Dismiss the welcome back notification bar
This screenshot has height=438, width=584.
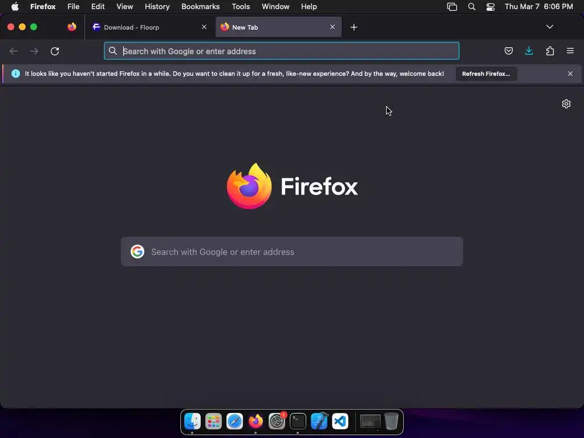coord(570,74)
